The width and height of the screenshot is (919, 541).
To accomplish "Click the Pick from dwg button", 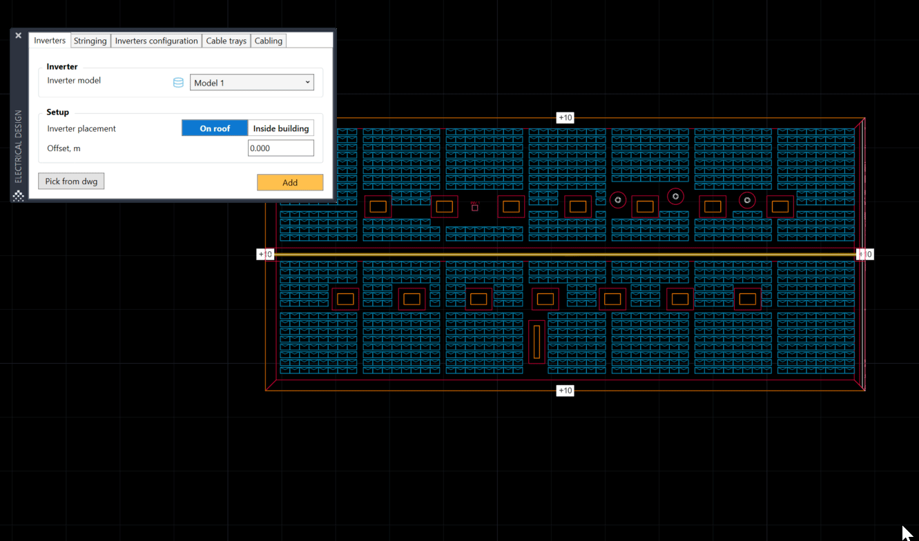I will pos(71,181).
